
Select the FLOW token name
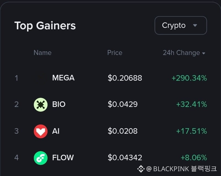(x=63, y=157)
